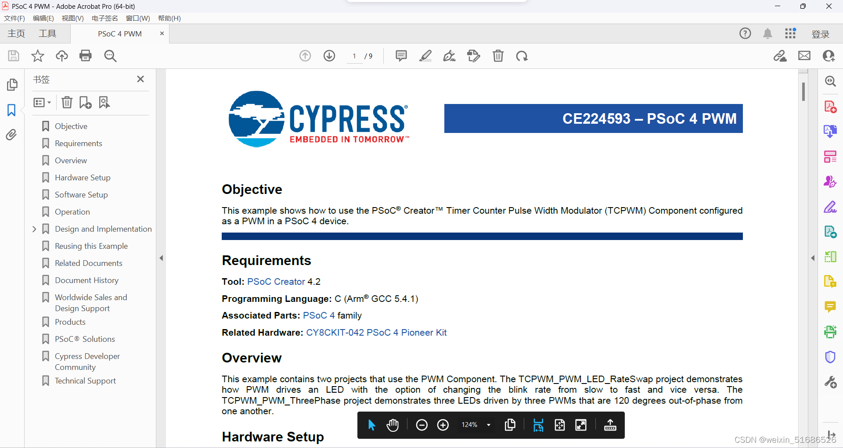This screenshot has width=843, height=448.
Task: Activate the hand pan tool
Action: point(393,425)
